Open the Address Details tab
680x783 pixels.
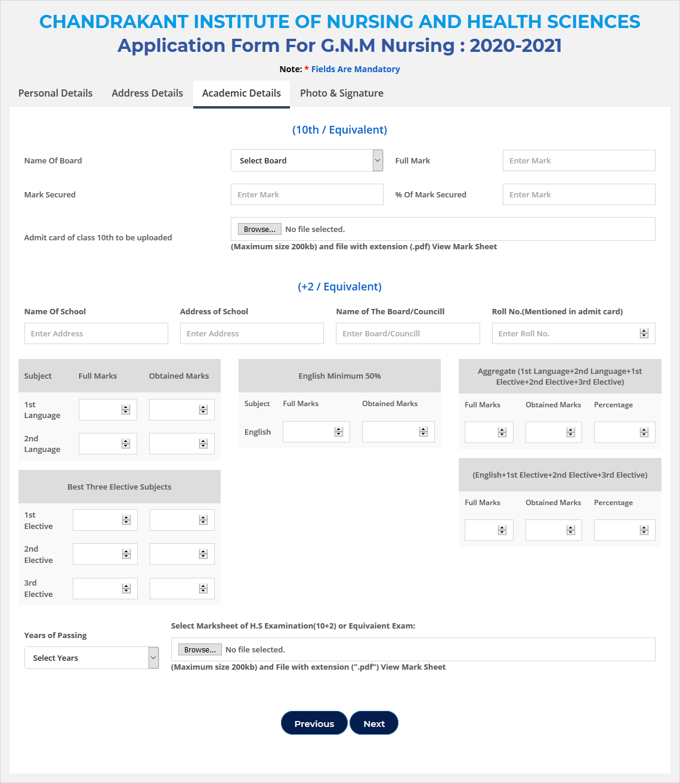[x=147, y=93]
